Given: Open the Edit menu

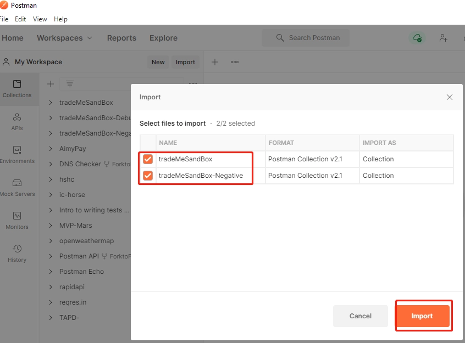Looking at the screenshot, I should [20, 19].
